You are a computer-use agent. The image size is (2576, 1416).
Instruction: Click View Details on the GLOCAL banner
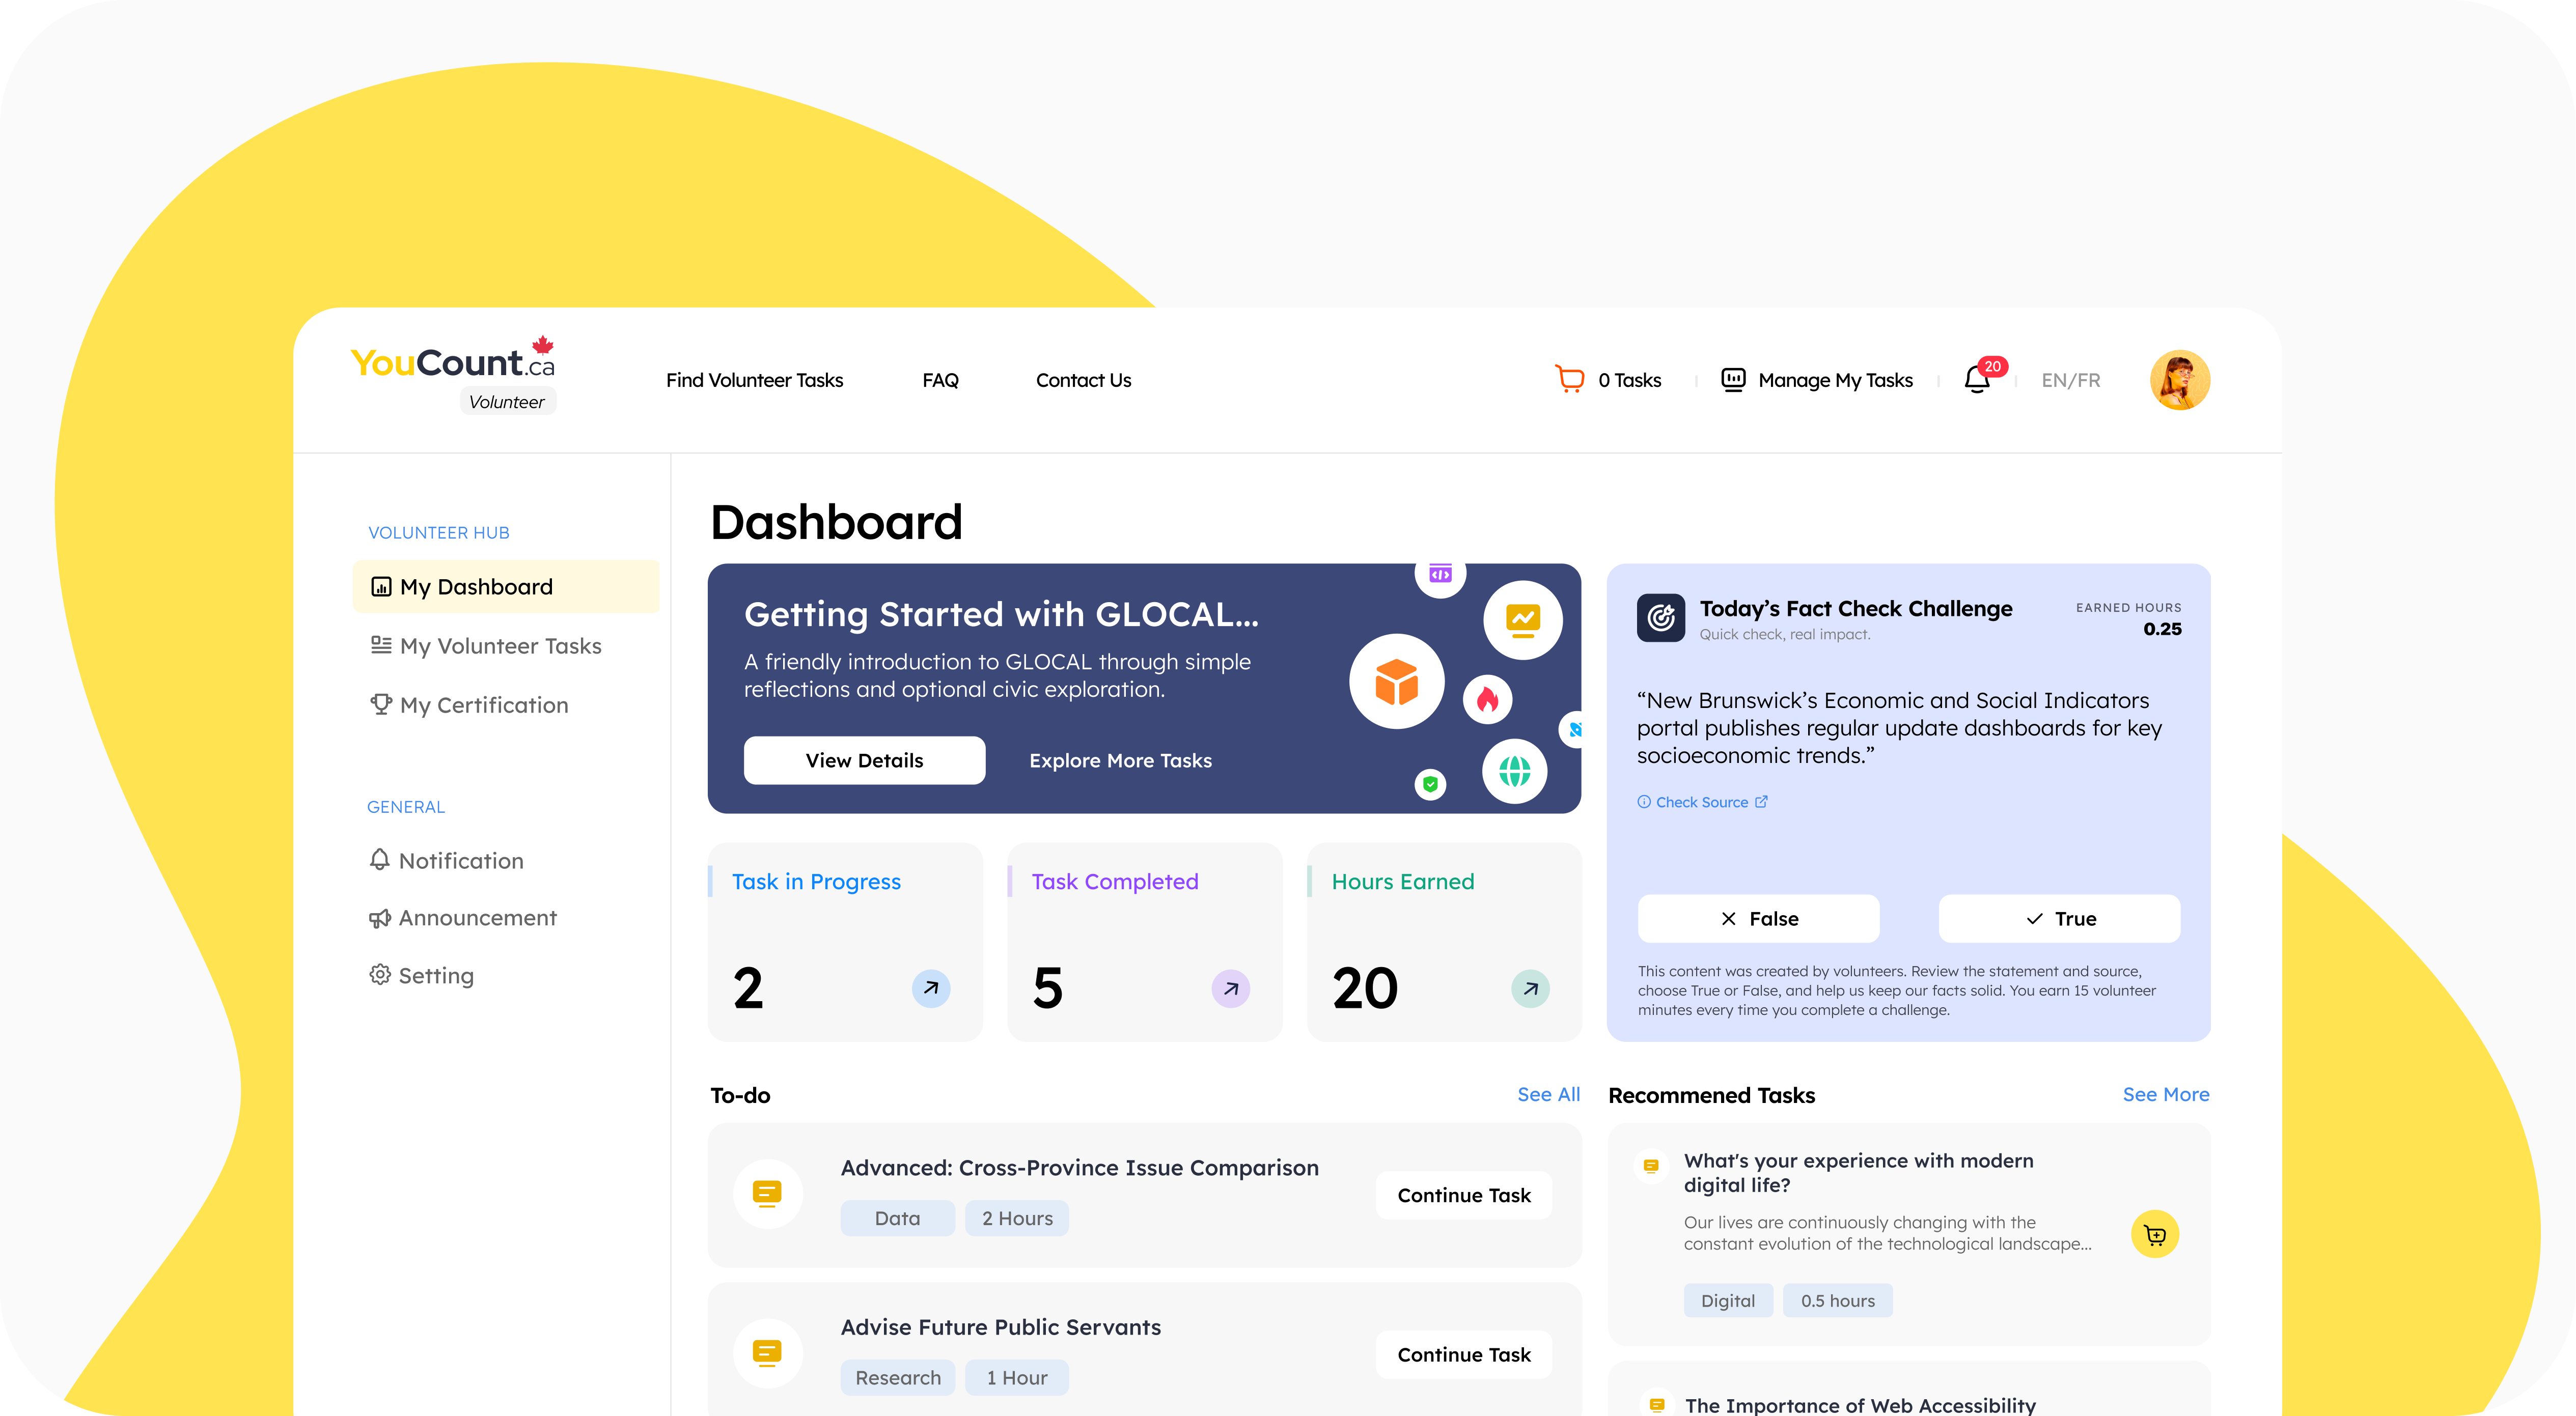[864, 759]
